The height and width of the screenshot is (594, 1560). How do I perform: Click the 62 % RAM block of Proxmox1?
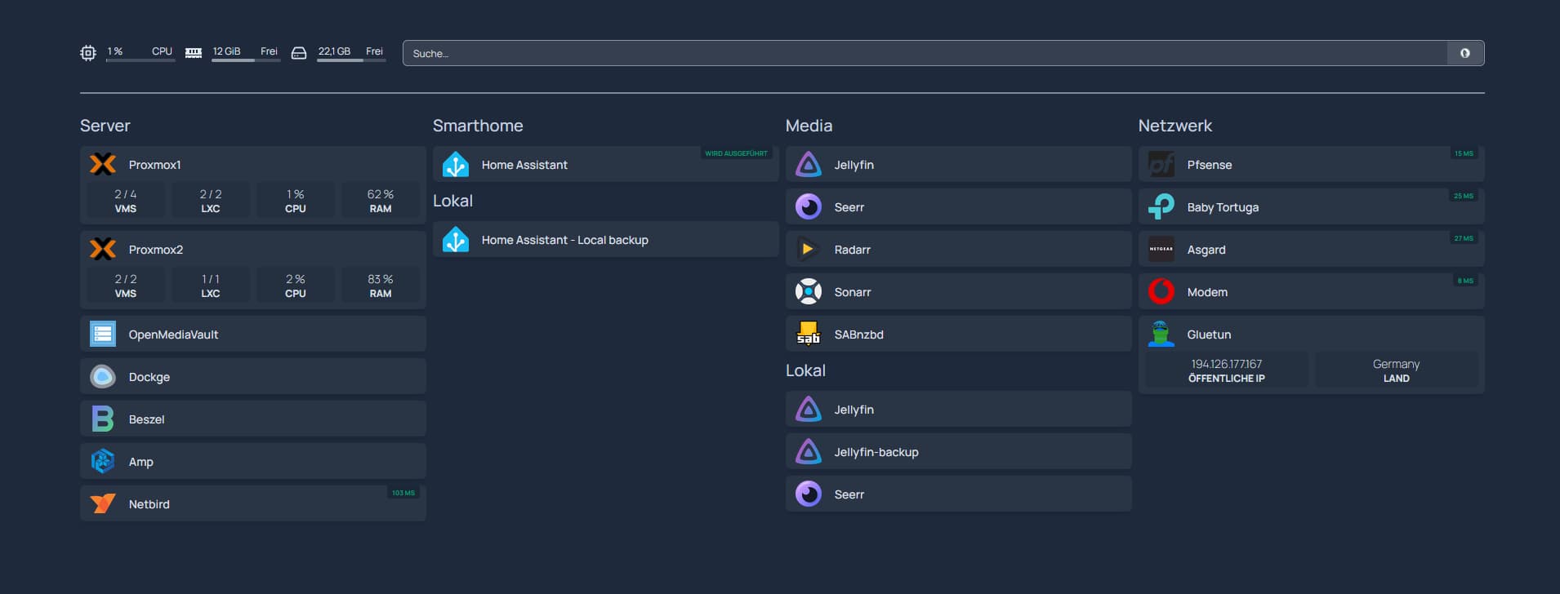(381, 201)
